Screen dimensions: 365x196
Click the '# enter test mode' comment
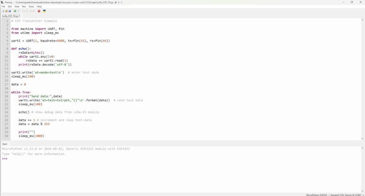click(83, 72)
